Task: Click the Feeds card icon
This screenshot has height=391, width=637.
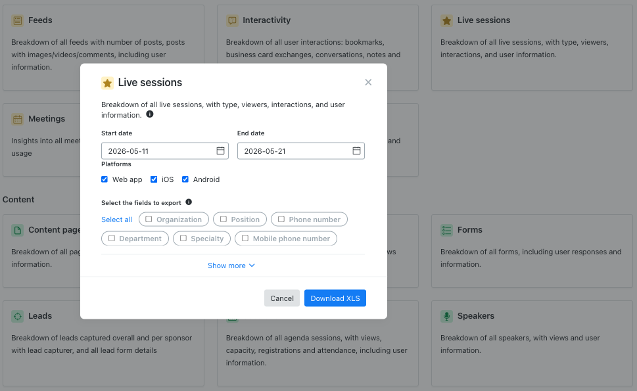Action: [x=18, y=20]
